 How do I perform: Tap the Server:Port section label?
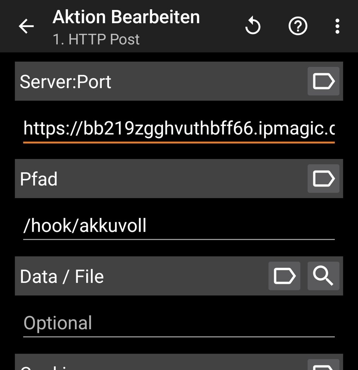point(65,82)
